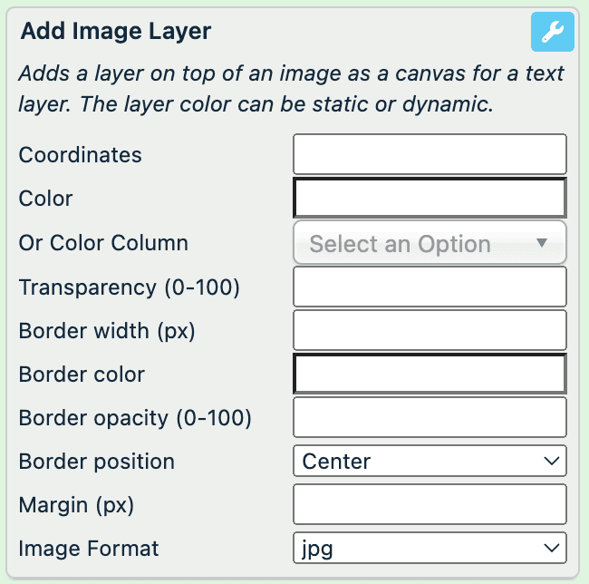Focus the Transparency (0-100) input
The width and height of the screenshot is (589, 584).
click(430, 287)
